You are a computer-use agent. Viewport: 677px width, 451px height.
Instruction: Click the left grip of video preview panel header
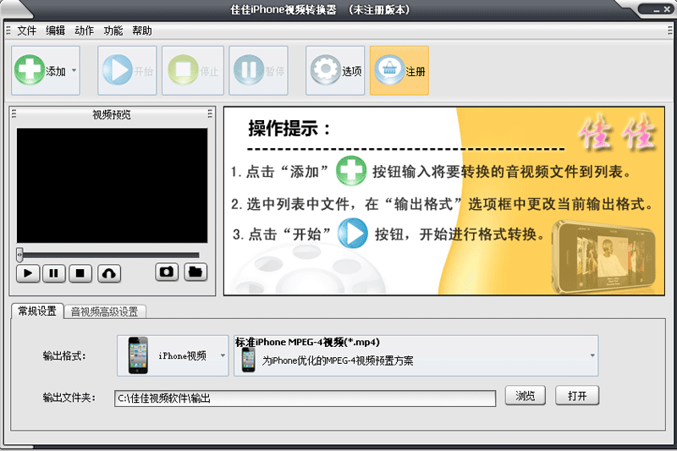coord(14,113)
